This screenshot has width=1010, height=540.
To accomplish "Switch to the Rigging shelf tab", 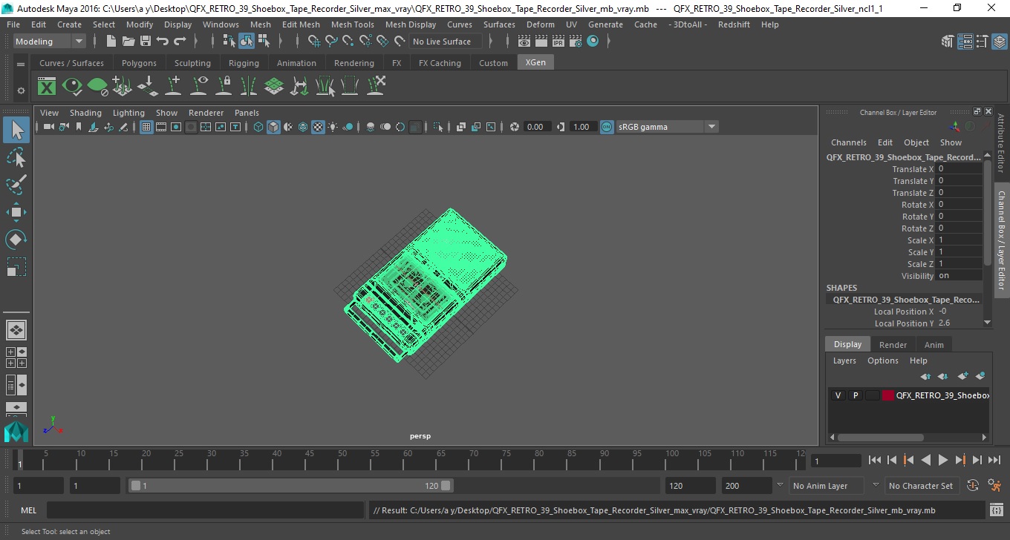I will 244,63.
